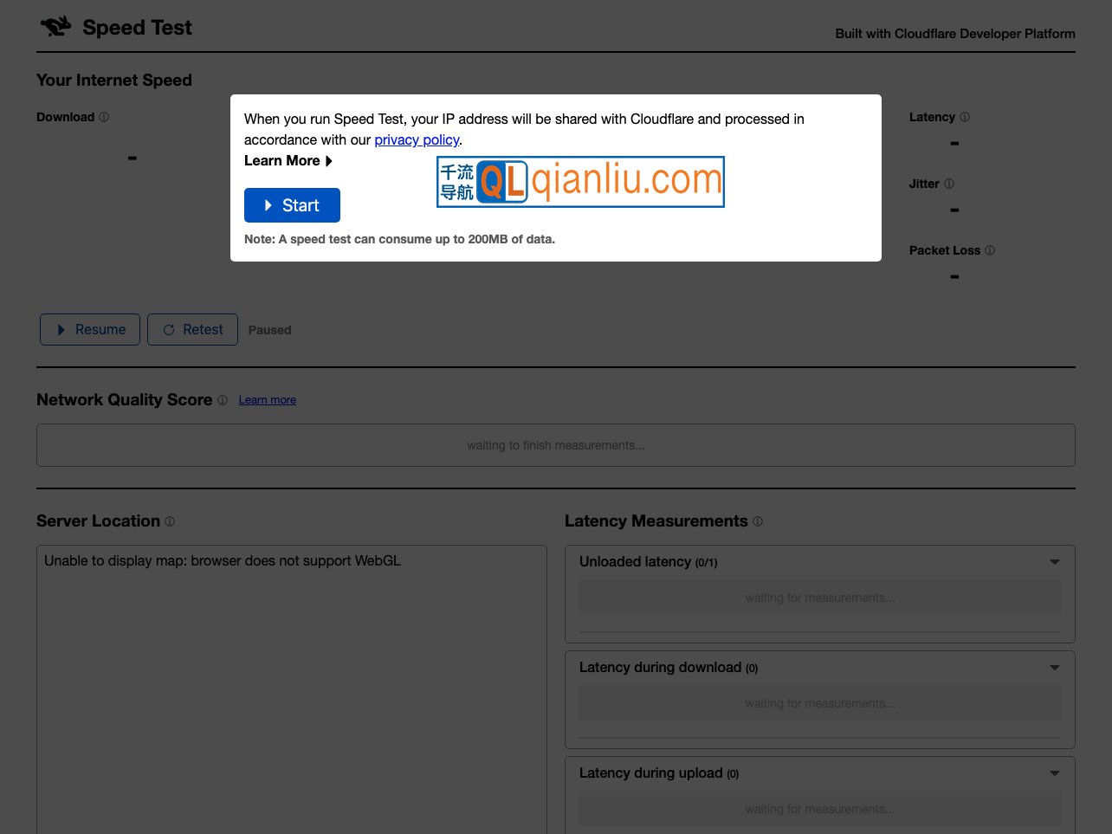Click the Packet Loss info icon
This screenshot has width=1112, height=834.
[x=989, y=250]
